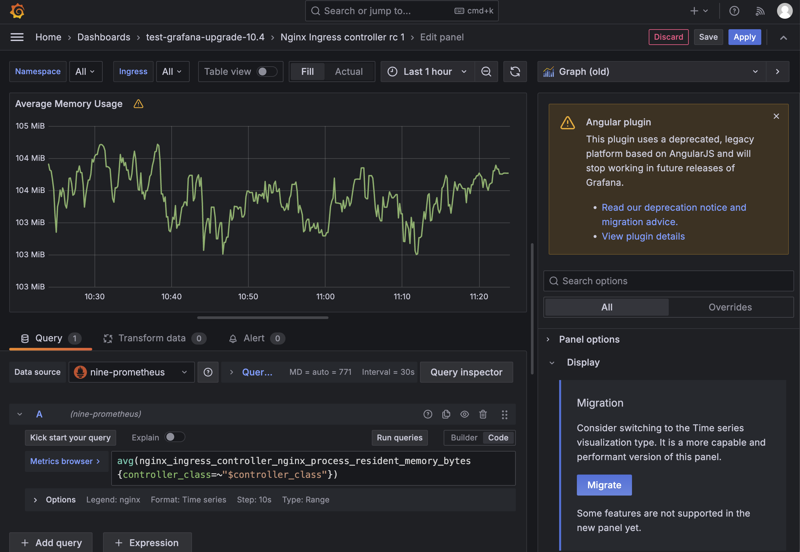Screen dimensions: 800x552
Task: Click the Discard button
Action: [668, 37]
